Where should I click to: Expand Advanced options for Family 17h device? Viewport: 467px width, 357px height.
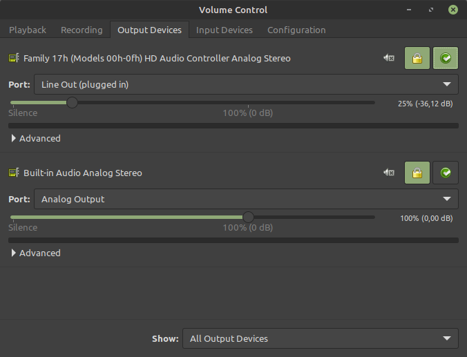pos(35,139)
